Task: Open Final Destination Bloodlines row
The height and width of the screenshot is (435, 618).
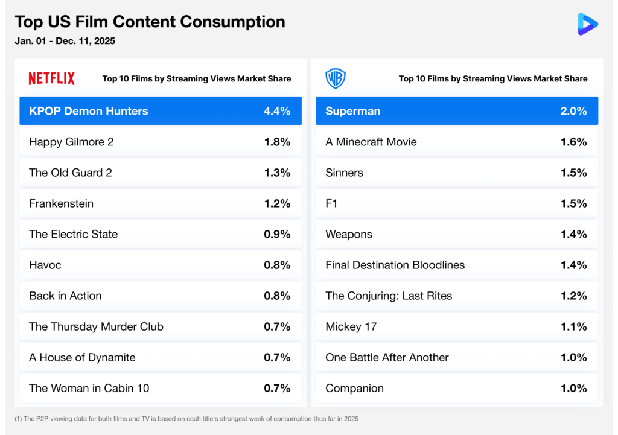Action: click(457, 265)
